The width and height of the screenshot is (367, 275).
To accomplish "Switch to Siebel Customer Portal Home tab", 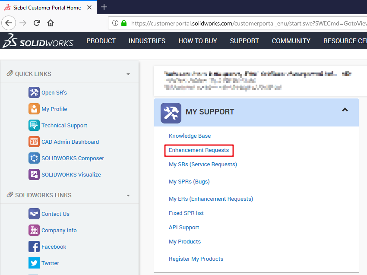I will pos(47,7).
